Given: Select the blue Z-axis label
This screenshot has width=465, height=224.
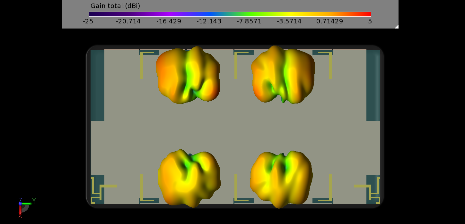Looking at the screenshot, I should click(20, 199).
